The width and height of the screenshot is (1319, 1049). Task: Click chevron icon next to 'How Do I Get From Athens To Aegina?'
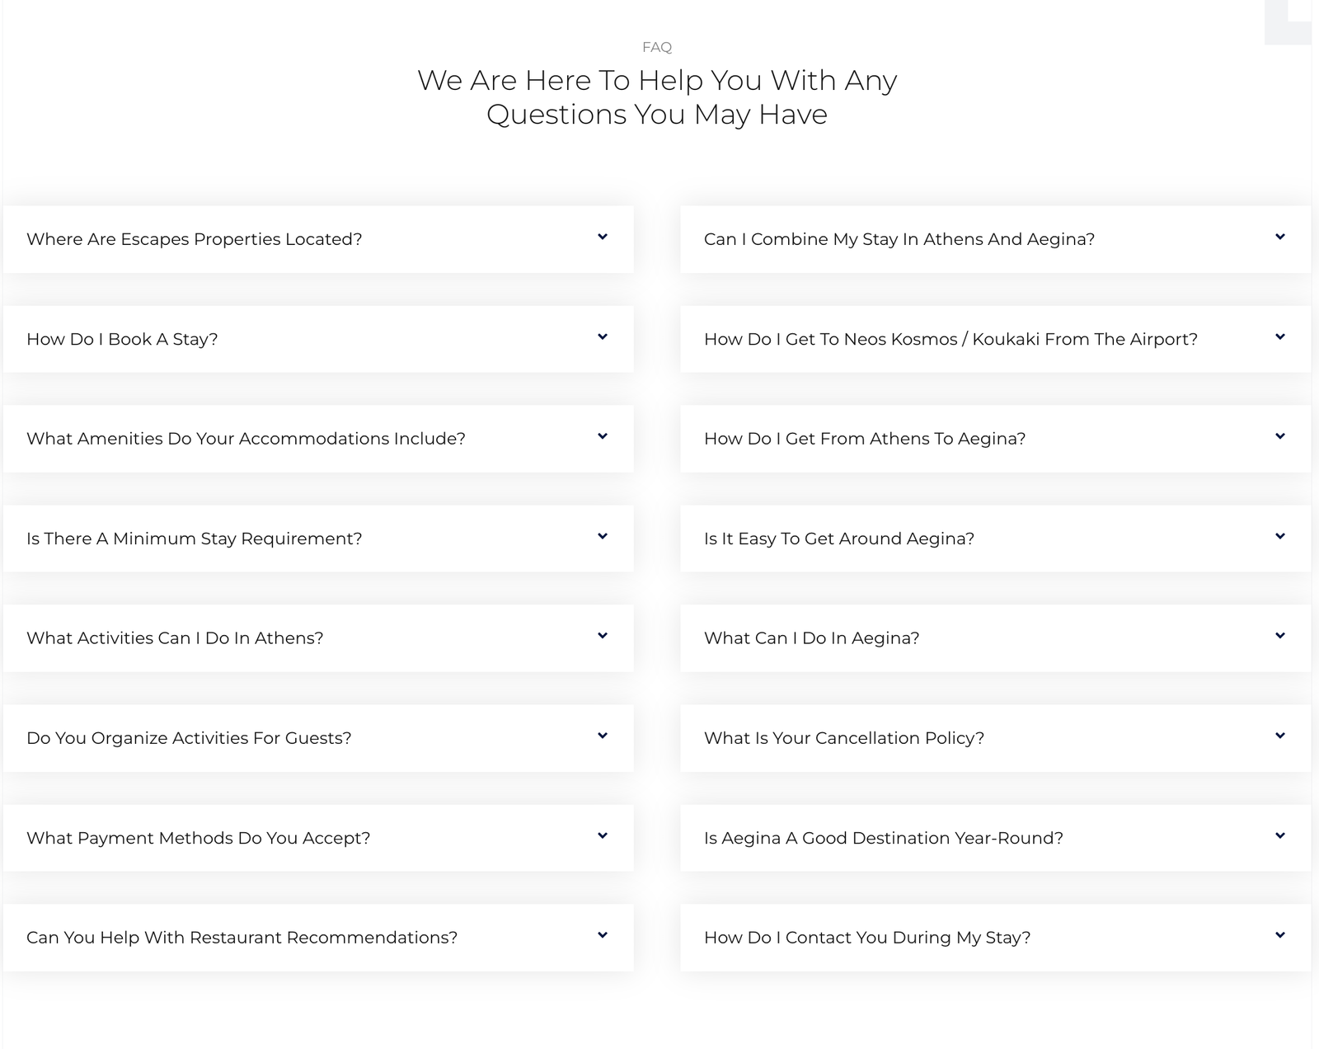coord(1280,437)
